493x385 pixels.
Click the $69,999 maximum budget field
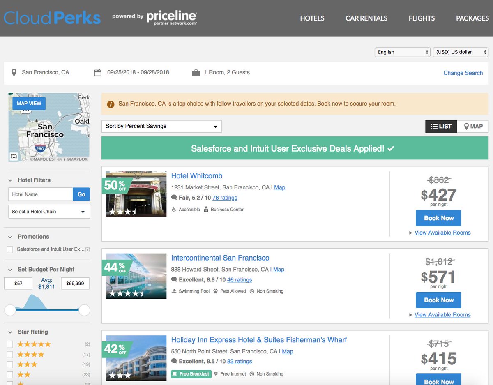coord(75,284)
